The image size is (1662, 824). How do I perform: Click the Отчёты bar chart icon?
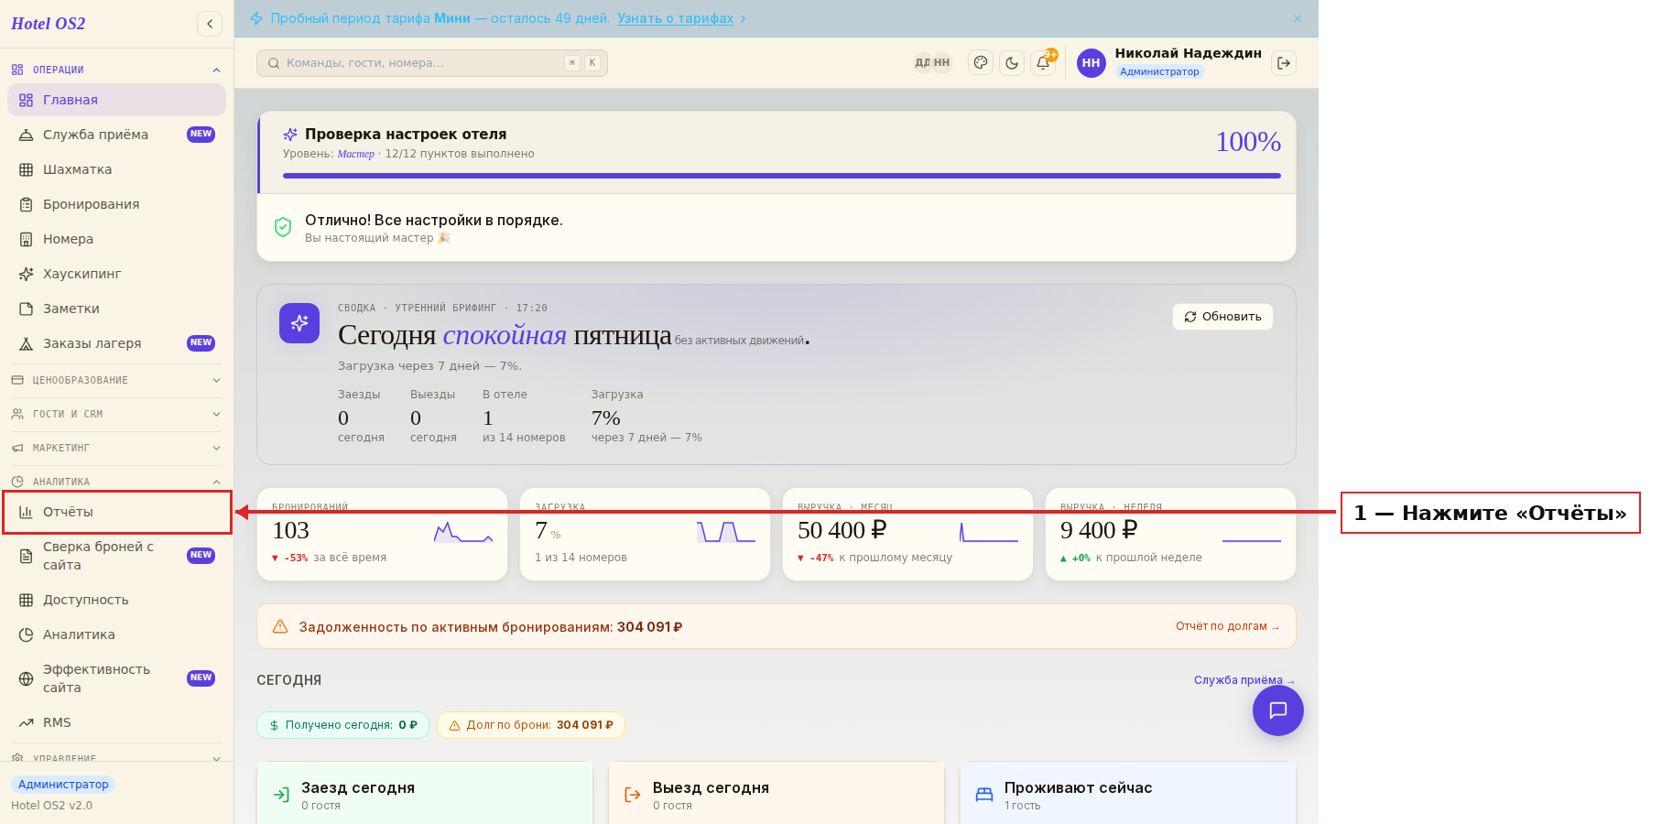27,512
